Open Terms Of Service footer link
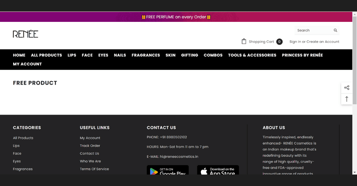The image size is (357, 186). [x=94, y=169]
